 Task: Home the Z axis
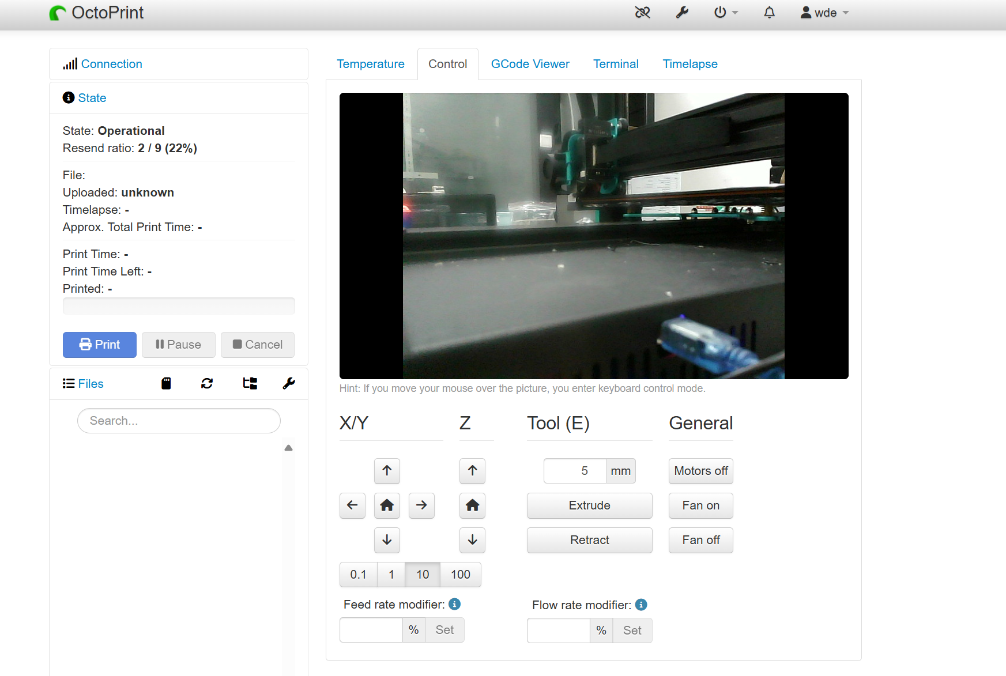pyautogui.click(x=472, y=505)
